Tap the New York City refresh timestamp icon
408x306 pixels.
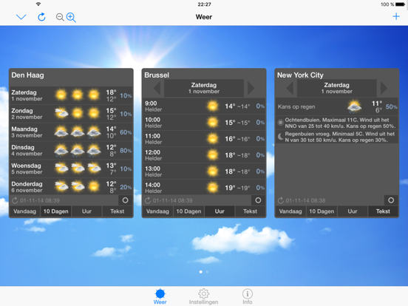(x=281, y=200)
